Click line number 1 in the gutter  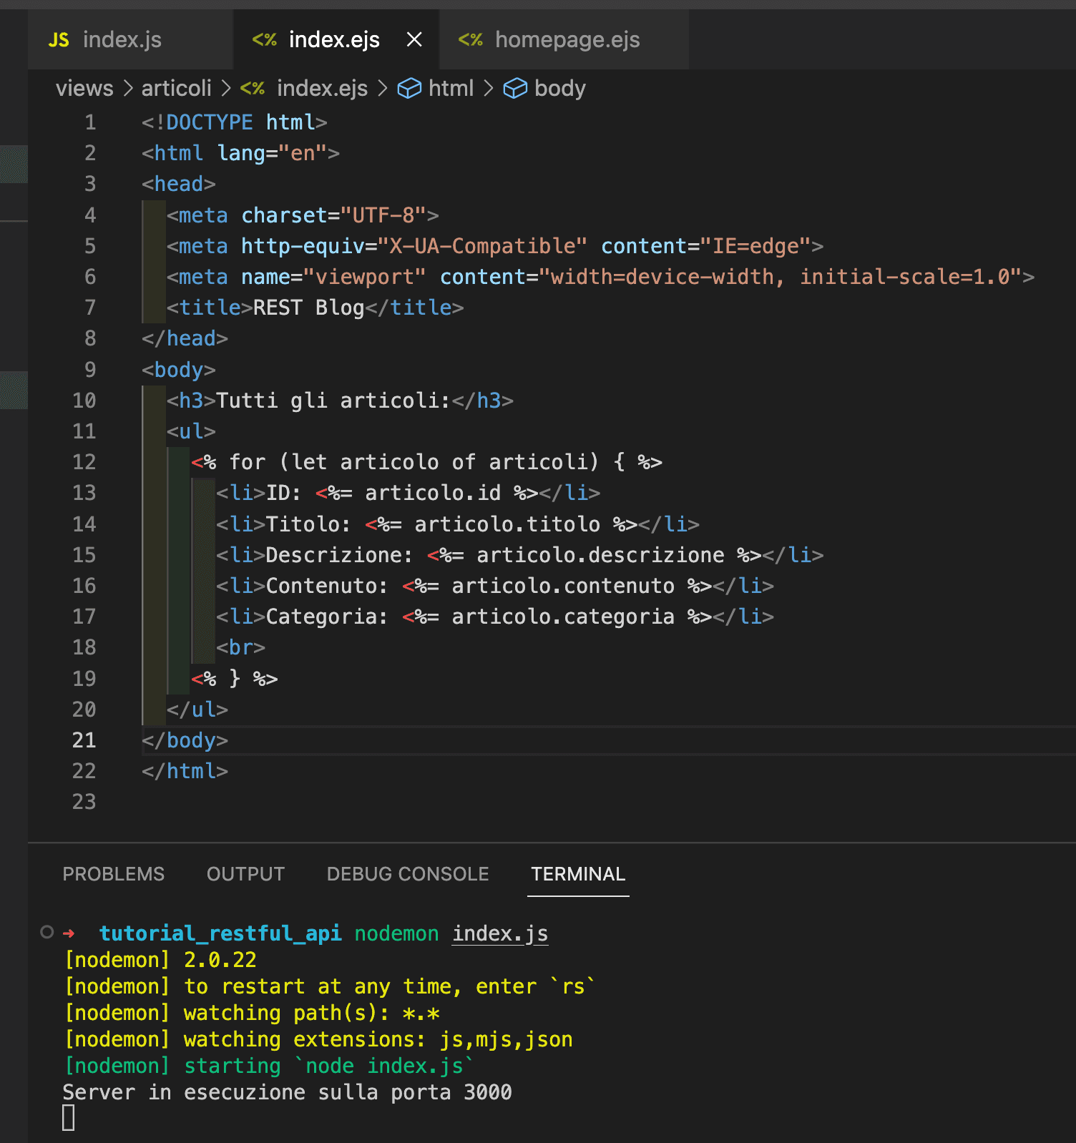tap(90, 122)
